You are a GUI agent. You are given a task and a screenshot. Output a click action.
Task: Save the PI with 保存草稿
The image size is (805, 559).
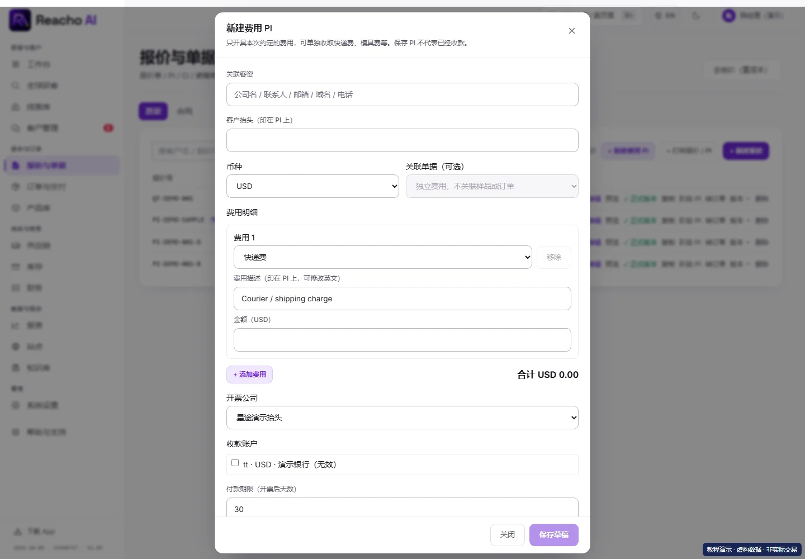[x=554, y=535]
